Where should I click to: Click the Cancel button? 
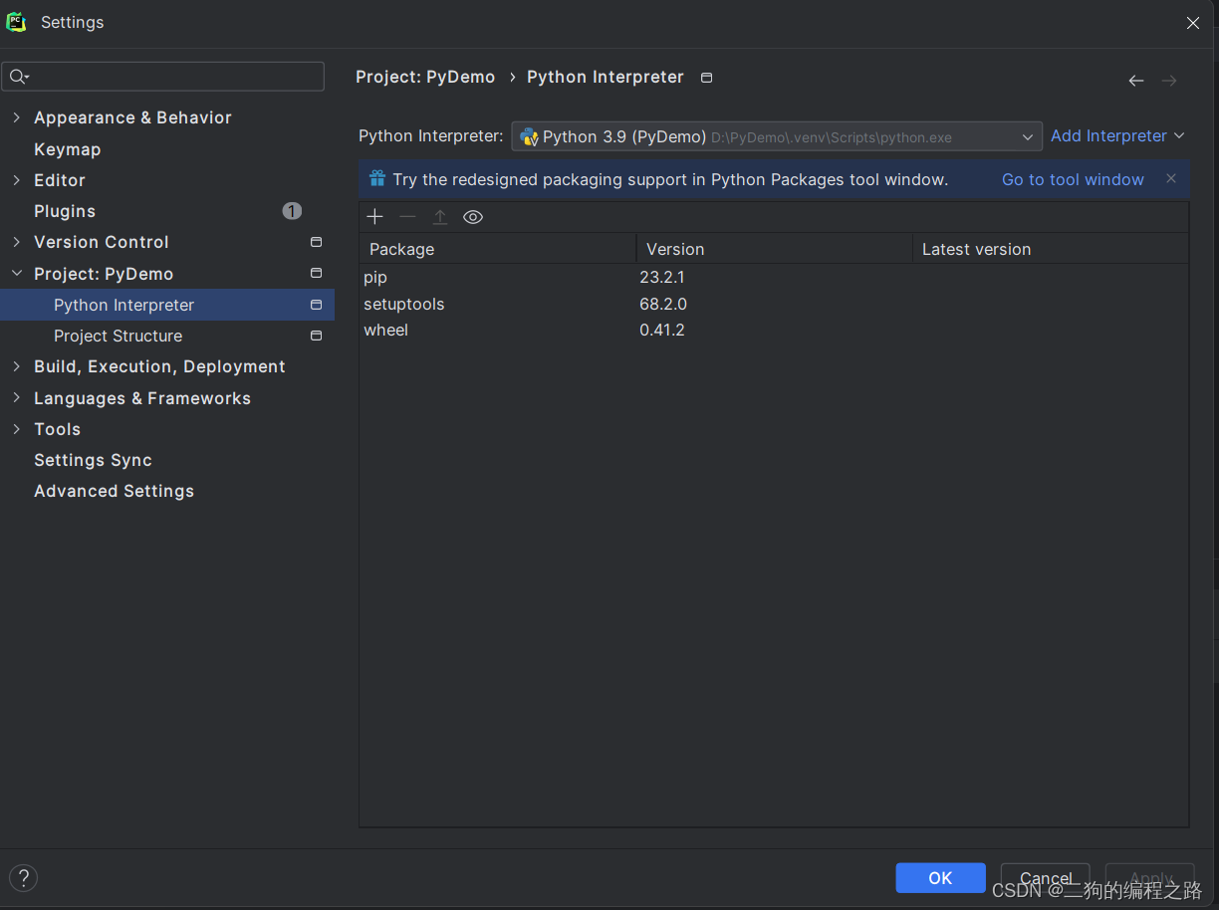pyautogui.click(x=1046, y=878)
